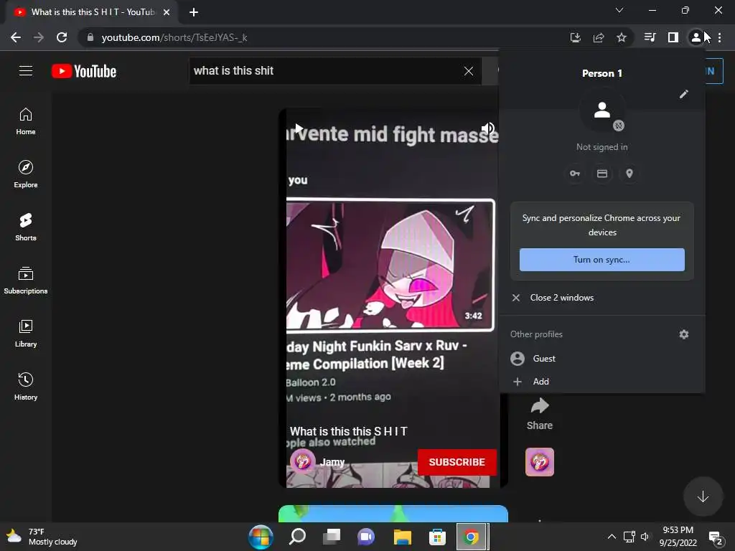735x551 pixels.
Task: Open a new tab
Action: point(194,12)
